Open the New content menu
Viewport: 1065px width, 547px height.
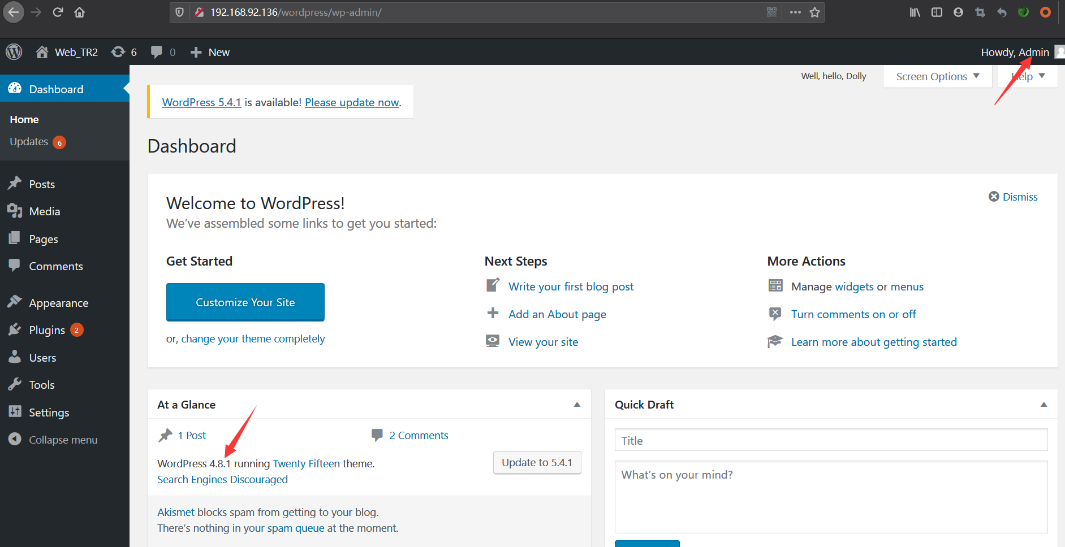point(210,52)
